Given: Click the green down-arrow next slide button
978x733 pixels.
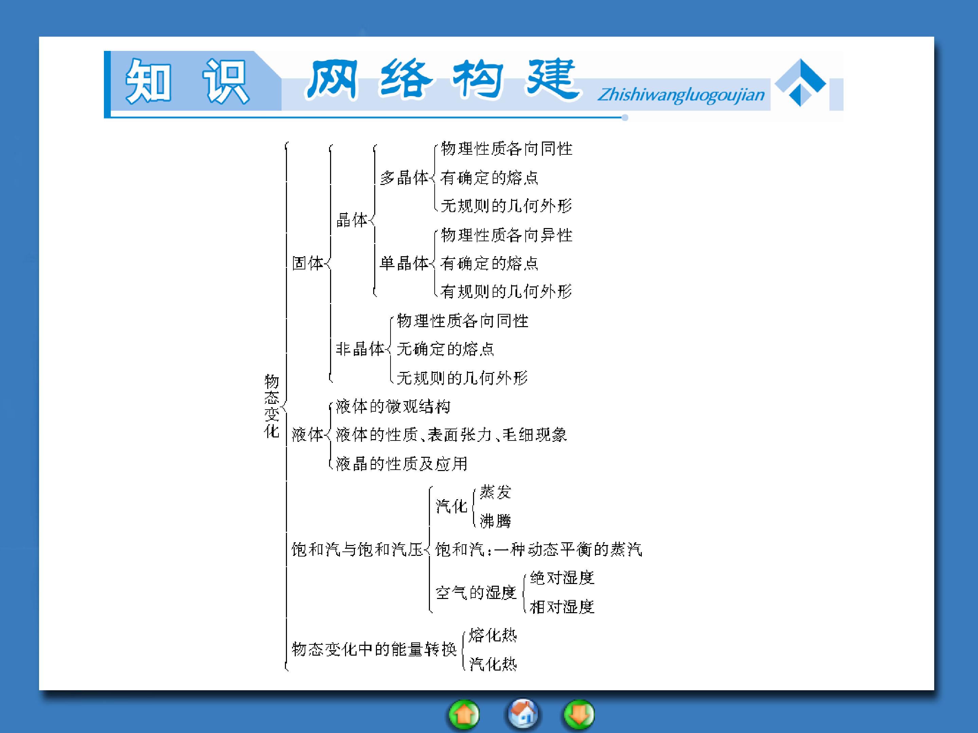Looking at the screenshot, I should click(x=579, y=714).
